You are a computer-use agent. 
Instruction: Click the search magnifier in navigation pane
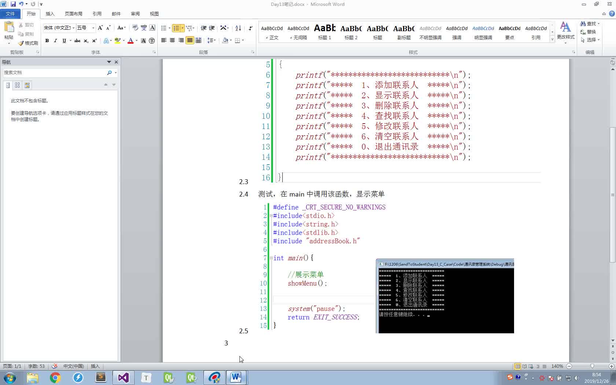109,73
